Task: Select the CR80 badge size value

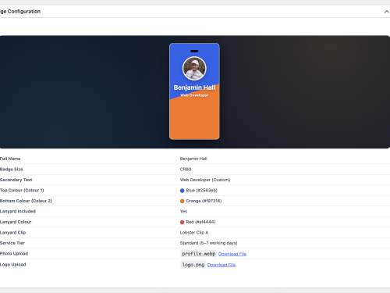Action: point(186,170)
